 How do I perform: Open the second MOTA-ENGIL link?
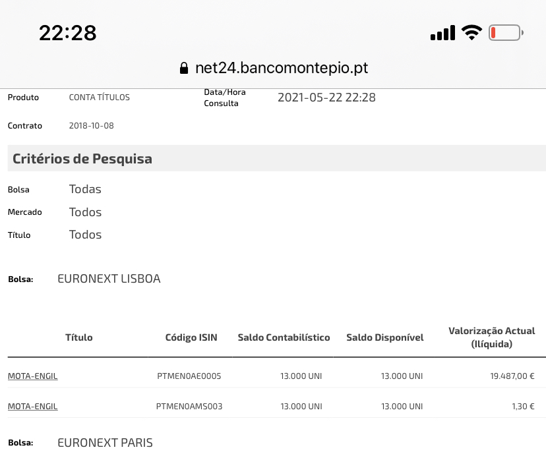click(x=33, y=407)
